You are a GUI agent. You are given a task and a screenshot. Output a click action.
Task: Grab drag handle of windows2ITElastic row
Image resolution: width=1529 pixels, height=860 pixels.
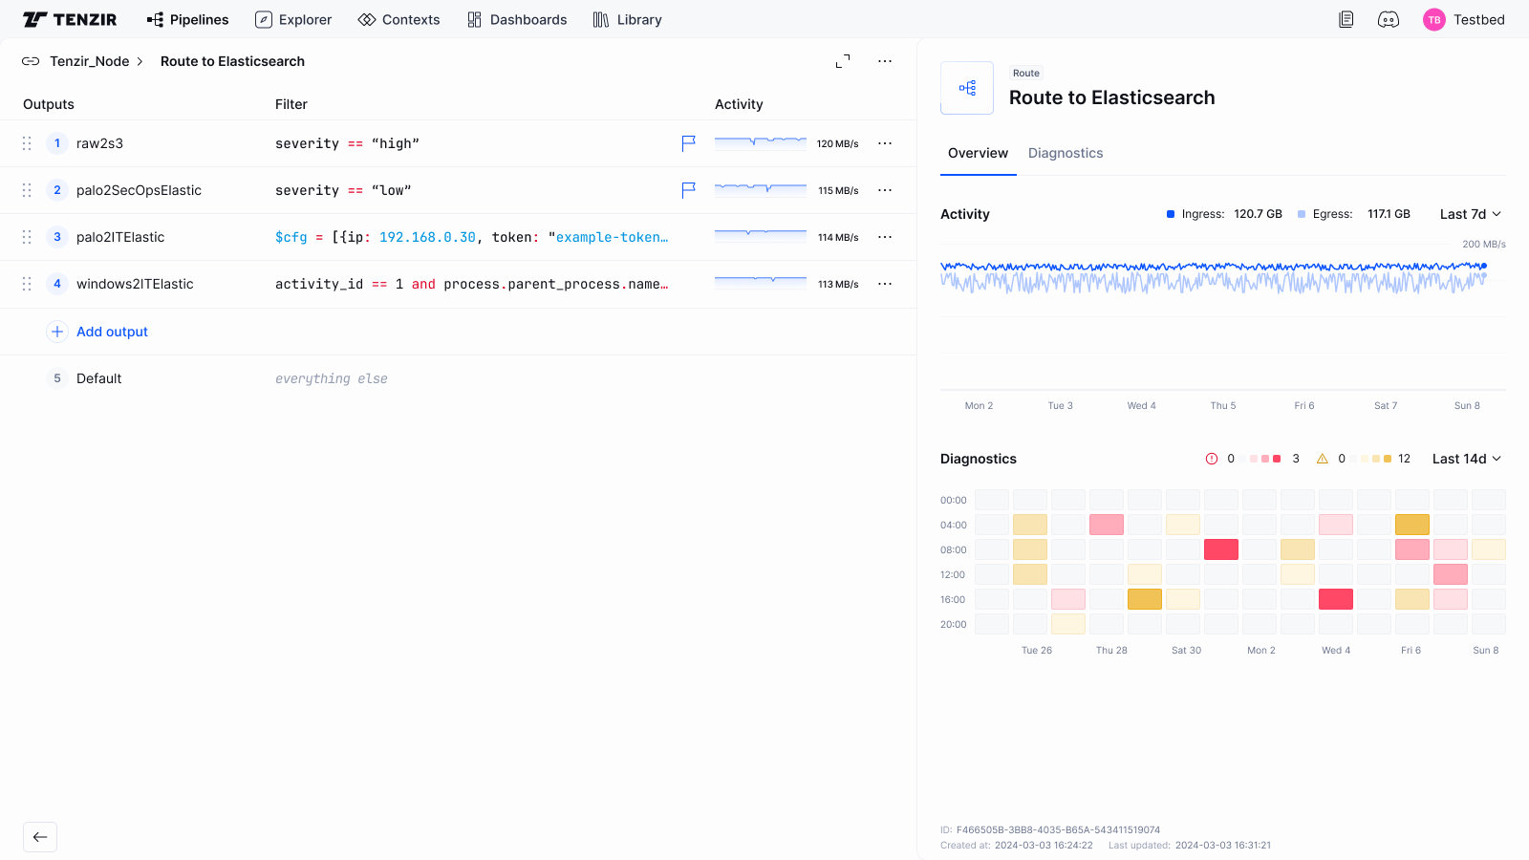click(x=27, y=284)
